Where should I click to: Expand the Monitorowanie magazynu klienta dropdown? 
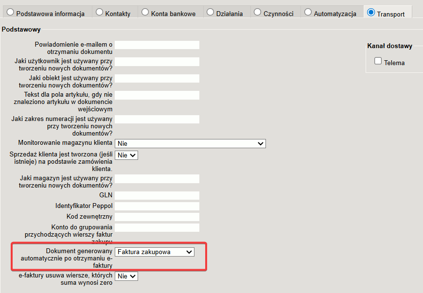190,143
